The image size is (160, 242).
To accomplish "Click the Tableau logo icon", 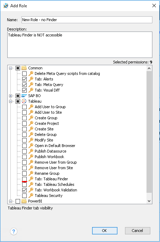I will tap(24, 101).
